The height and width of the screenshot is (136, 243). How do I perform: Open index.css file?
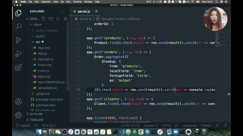45,65
